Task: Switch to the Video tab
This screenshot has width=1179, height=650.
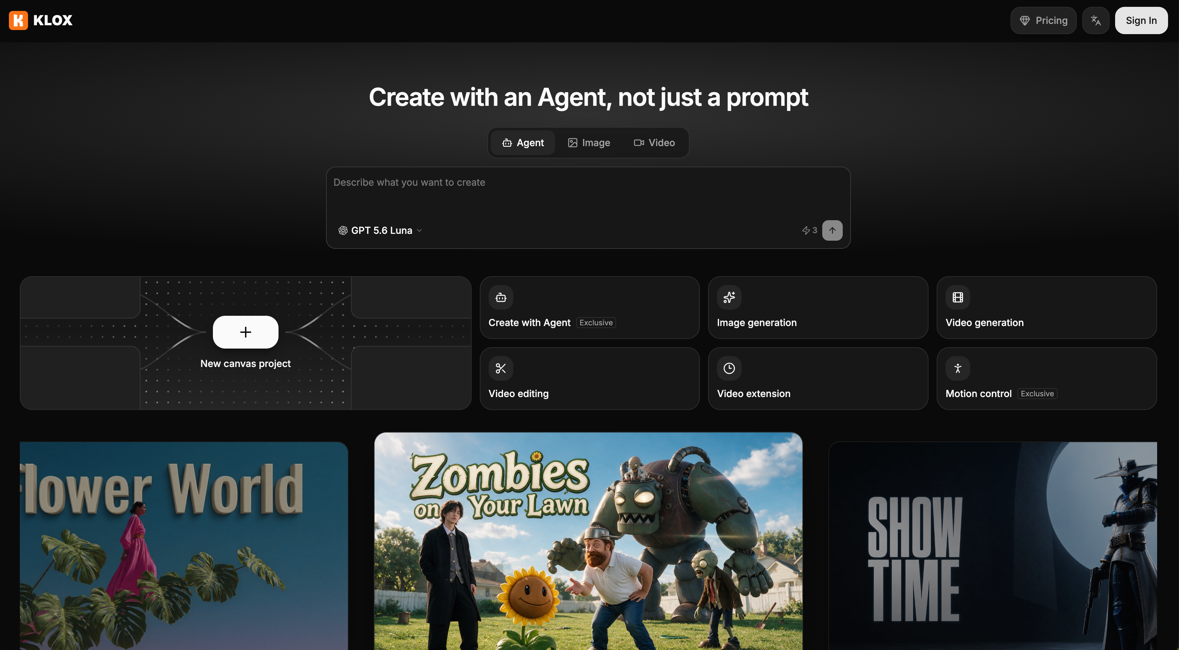Action: [x=654, y=143]
